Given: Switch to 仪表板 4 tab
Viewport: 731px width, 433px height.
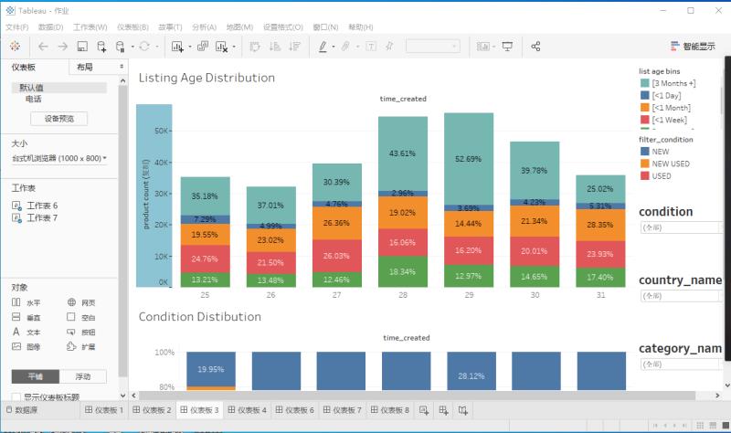Looking at the screenshot, I should [247, 410].
